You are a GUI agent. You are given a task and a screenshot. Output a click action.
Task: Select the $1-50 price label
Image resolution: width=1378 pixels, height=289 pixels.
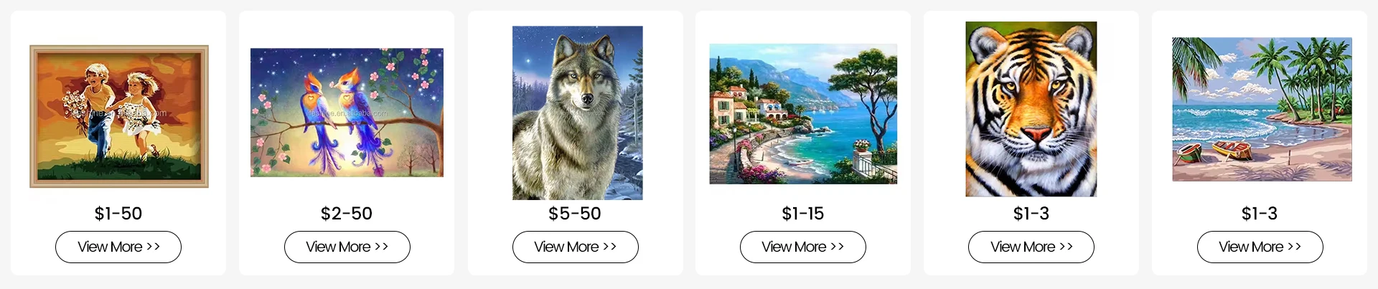tap(118, 214)
